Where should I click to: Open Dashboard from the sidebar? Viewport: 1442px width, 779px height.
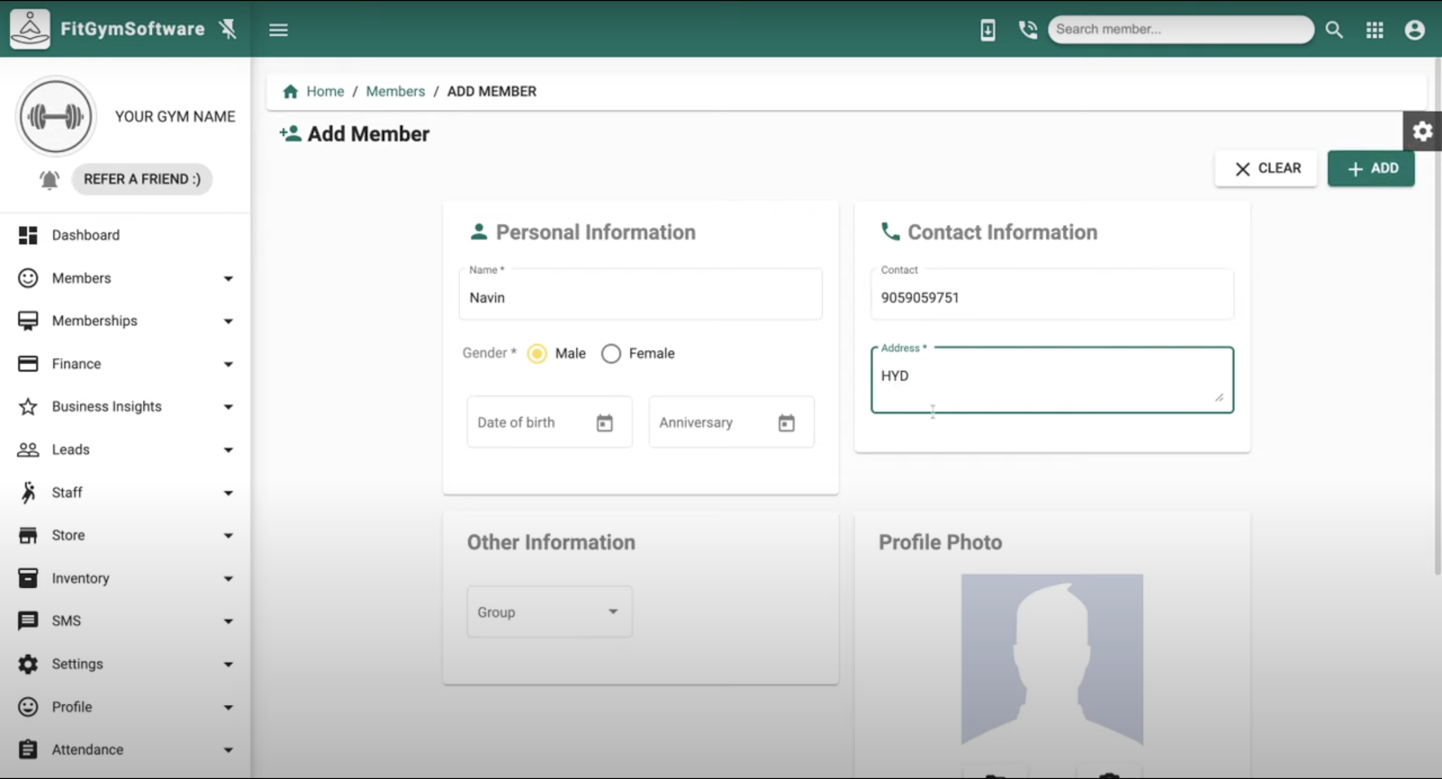(x=85, y=235)
